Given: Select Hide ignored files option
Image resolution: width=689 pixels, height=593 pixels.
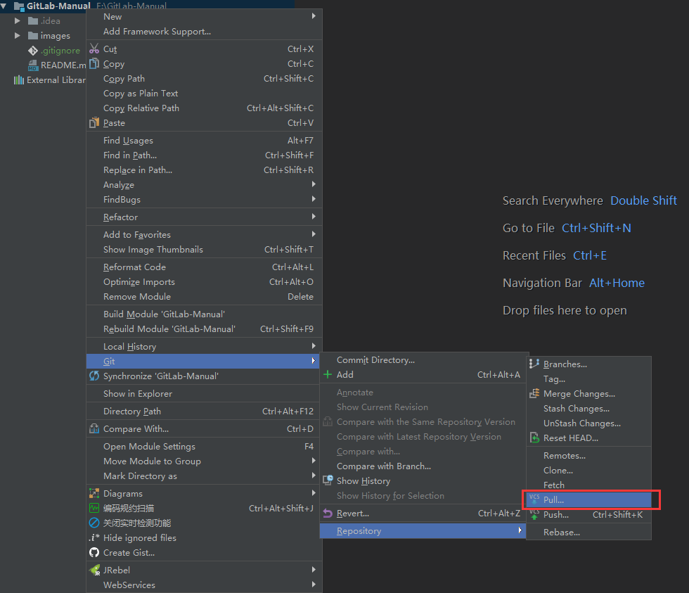Looking at the screenshot, I should point(139,538).
